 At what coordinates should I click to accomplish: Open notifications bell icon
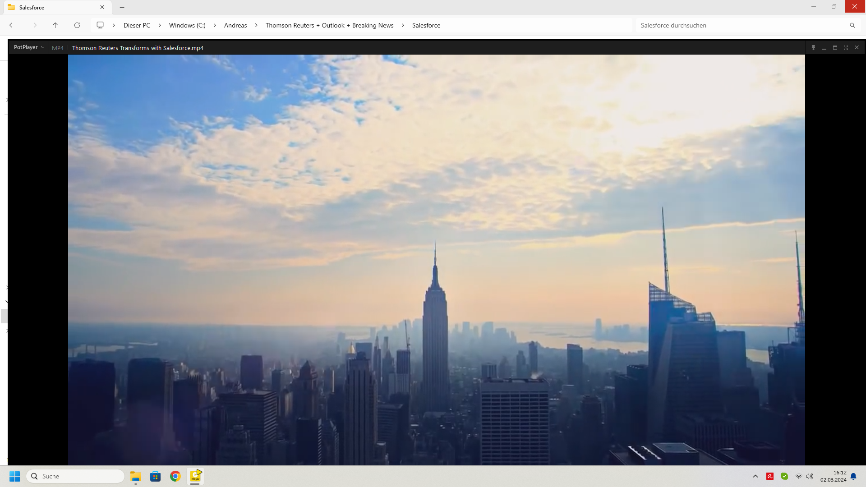tap(853, 476)
